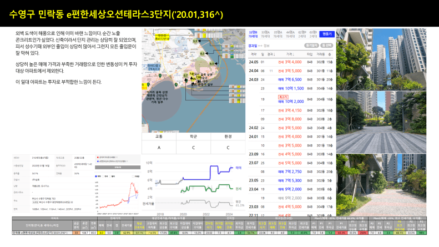Select the 전세 3억 4,000 302동 15층 row
This screenshot has height=247, width=439.
pyautogui.click(x=291, y=62)
